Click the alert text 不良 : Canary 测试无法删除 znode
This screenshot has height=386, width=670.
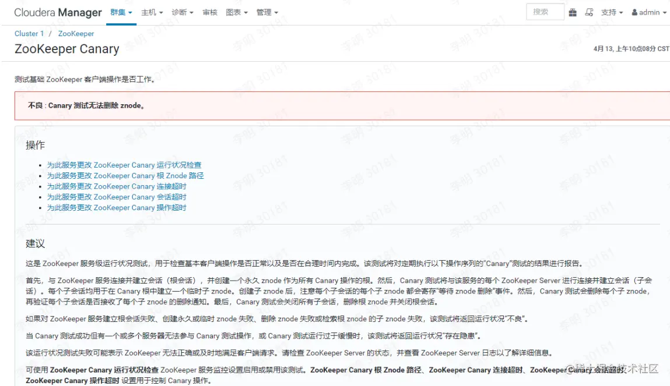click(x=86, y=105)
